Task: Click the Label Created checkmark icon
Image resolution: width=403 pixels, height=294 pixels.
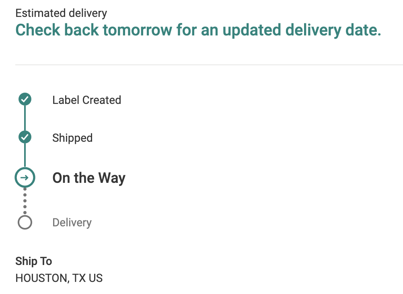Action: click(25, 99)
